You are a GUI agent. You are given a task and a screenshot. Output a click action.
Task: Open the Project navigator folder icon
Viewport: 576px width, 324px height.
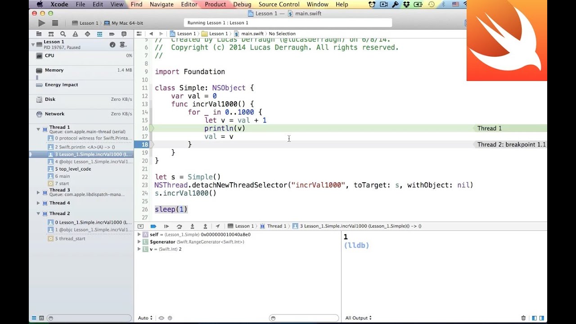pos(39,34)
